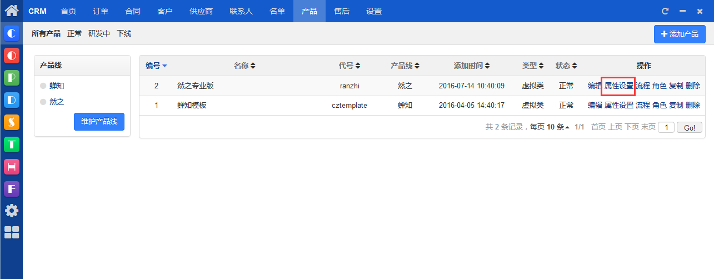Filter products by 正常 status

pos(74,33)
